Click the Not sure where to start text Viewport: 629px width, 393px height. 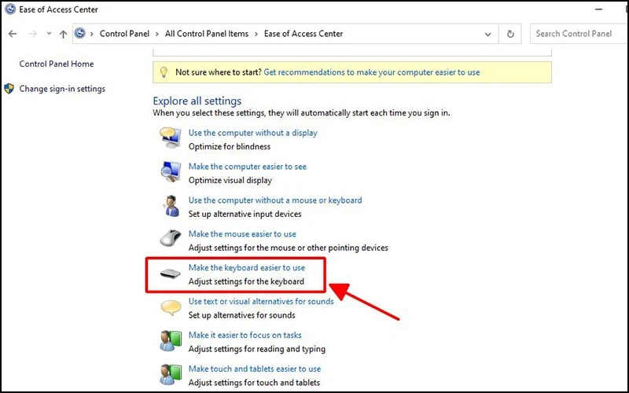coord(219,72)
